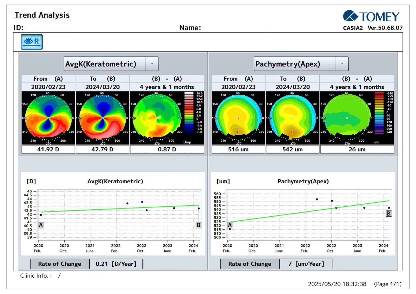Click the Name: field label

click(x=190, y=28)
